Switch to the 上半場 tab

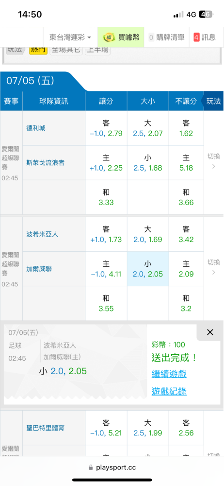pyautogui.click(x=97, y=50)
